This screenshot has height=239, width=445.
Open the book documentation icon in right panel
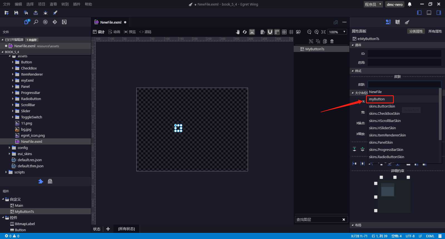pos(398,22)
